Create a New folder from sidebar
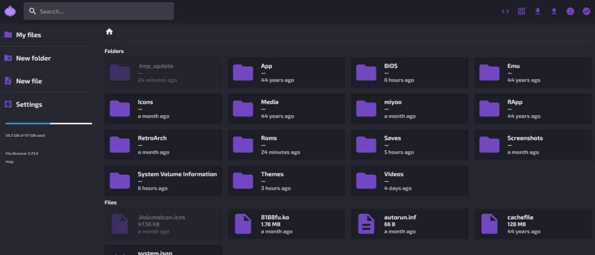Screen dimensions: 595x255 [33, 58]
